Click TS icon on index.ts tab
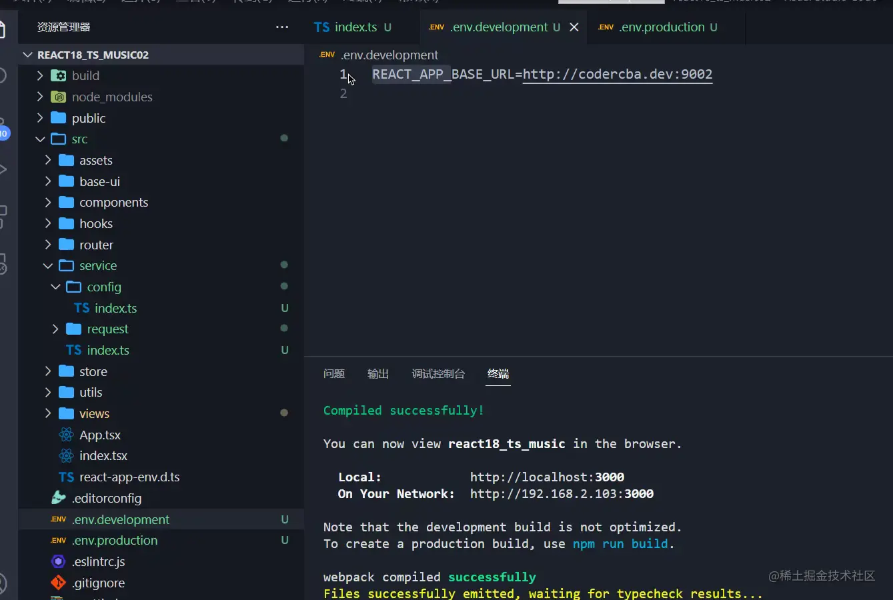 coord(321,27)
